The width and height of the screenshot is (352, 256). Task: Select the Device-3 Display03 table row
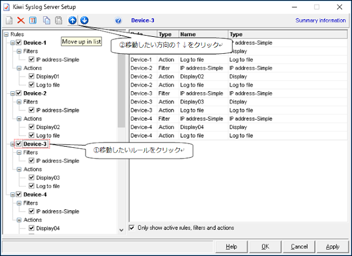238,102
